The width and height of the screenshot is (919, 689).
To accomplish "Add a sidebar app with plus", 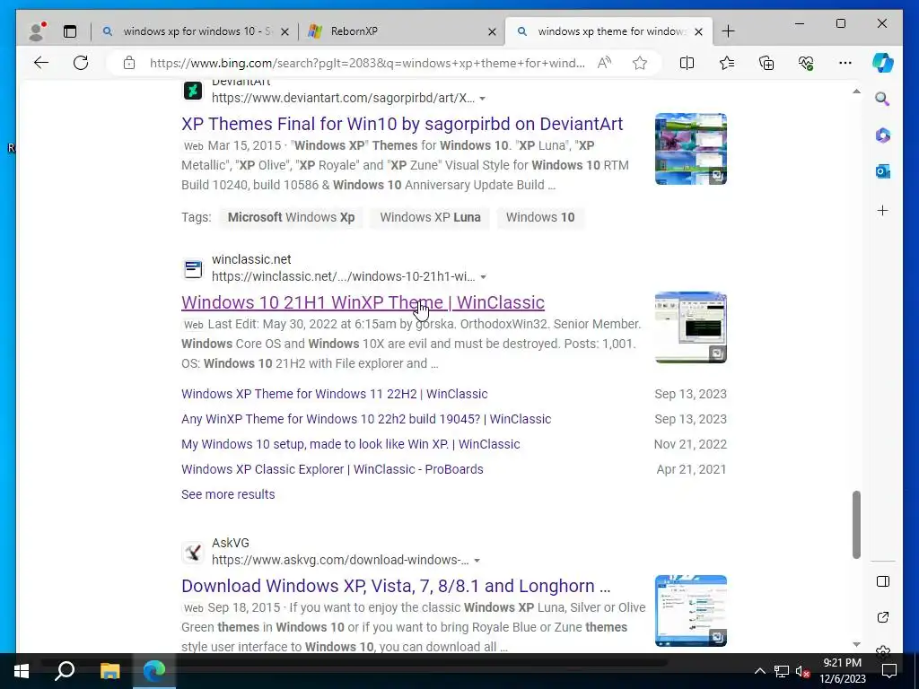I will pos(883,210).
